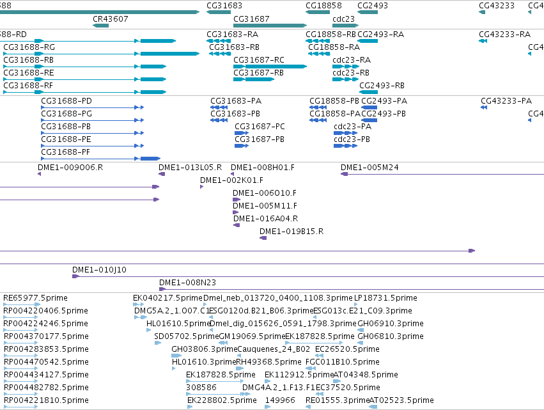Screen dimensions: 544x410
Task: Select protein CG31688-PF
Action: click(x=66, y=152)
